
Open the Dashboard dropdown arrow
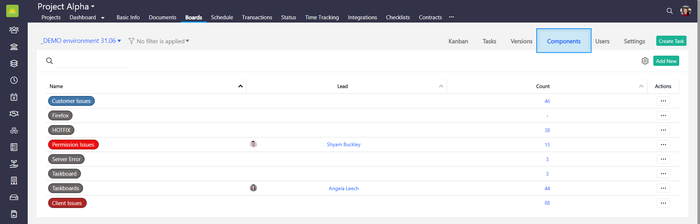[103, 18]
